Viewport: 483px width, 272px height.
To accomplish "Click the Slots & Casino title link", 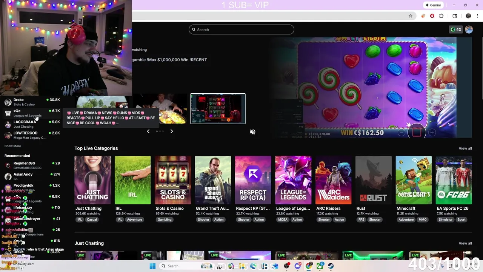I will (x=170, y=209).
